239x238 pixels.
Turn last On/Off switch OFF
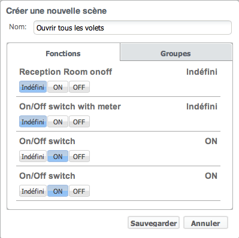pos(79,191)
